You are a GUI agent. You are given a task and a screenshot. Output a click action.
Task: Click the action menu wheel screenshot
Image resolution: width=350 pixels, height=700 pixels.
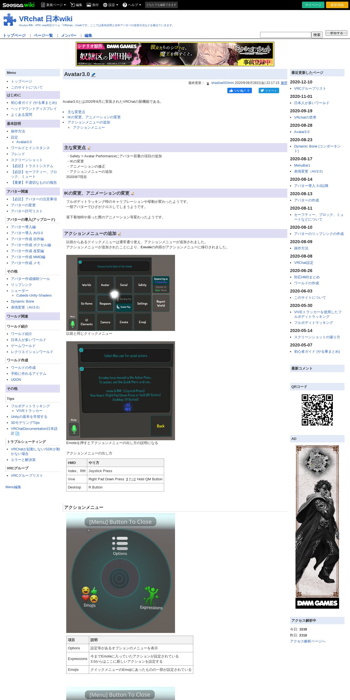(120, 573)
